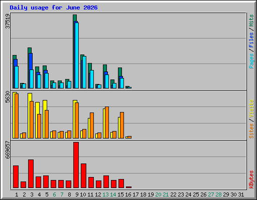257x200 pixels.
Task: Click day 5 on the x-axis
Action: pos(47,194)
